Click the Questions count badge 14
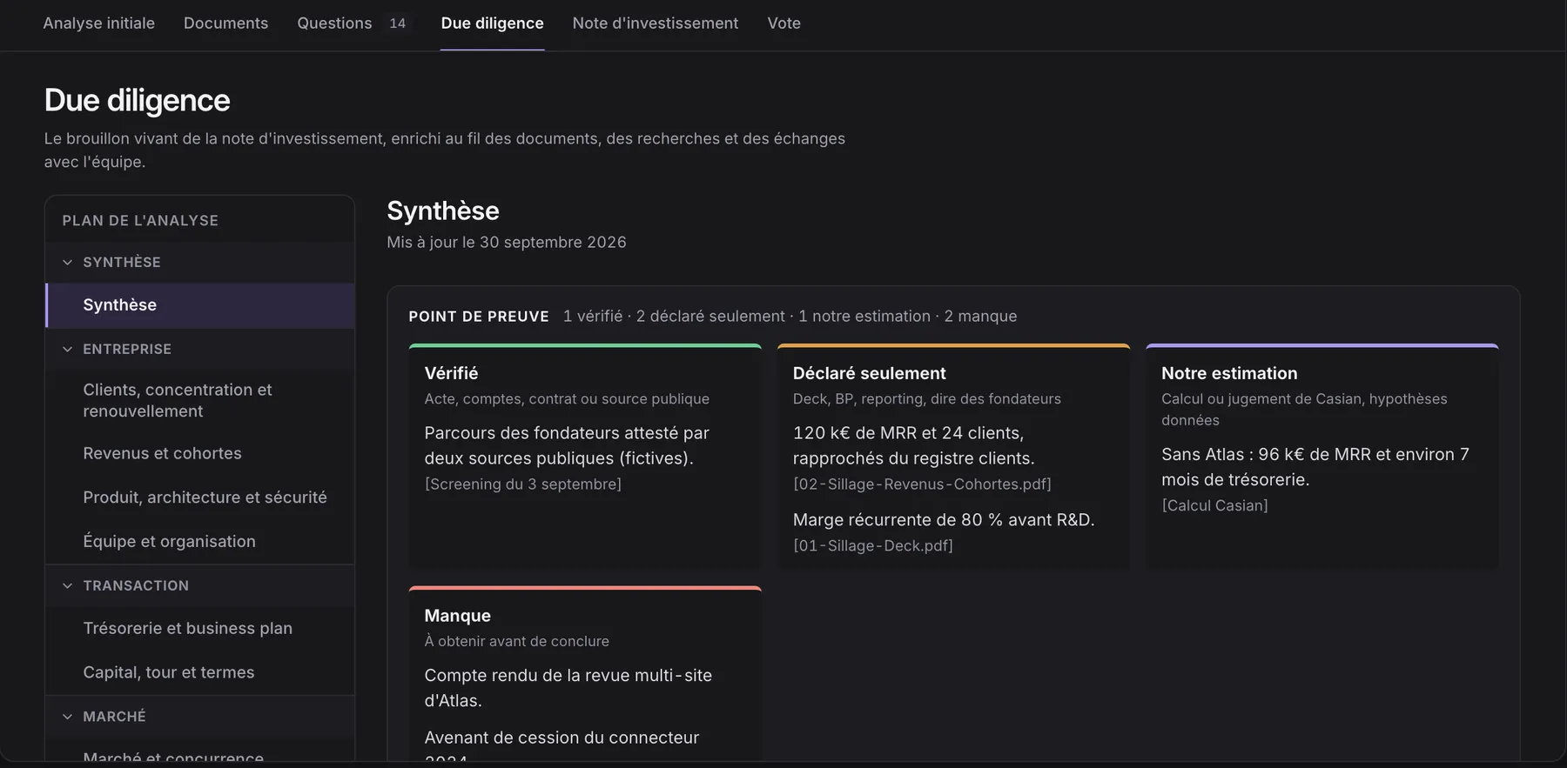The height and width of the screenshot is (768, 1567). pos(397,23)
